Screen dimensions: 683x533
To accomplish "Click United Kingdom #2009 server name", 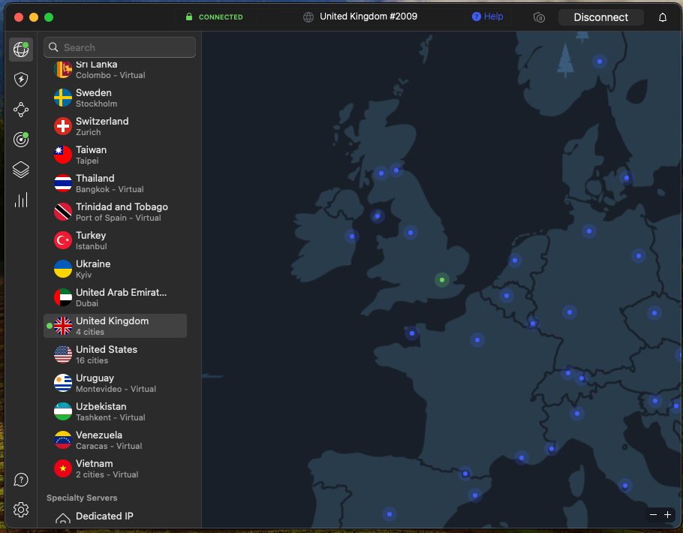I will pyautogui.click(x=369, y=17).
